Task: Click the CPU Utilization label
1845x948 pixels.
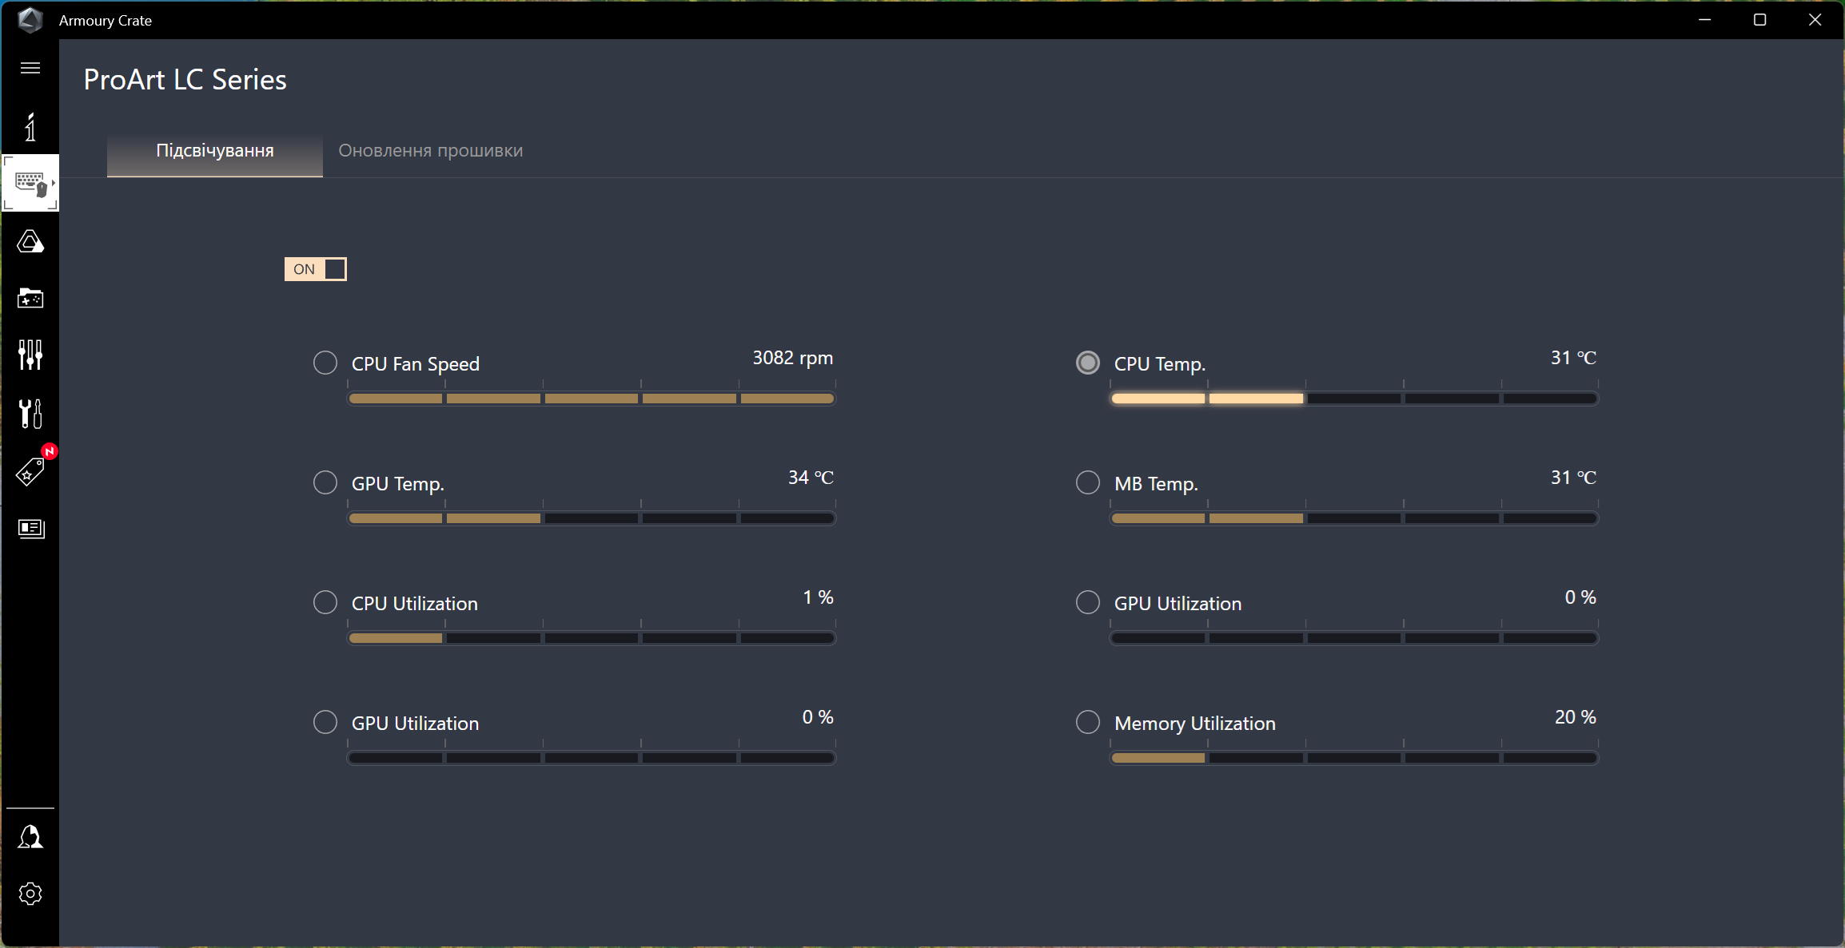Action: pos(414,604)
